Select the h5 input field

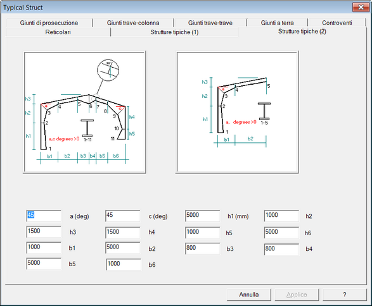(x=203, y=233)
